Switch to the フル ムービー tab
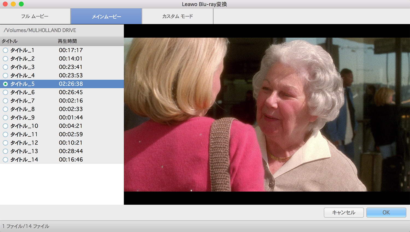The height and width of the screenshot is (232, 410). click(35, 16)
